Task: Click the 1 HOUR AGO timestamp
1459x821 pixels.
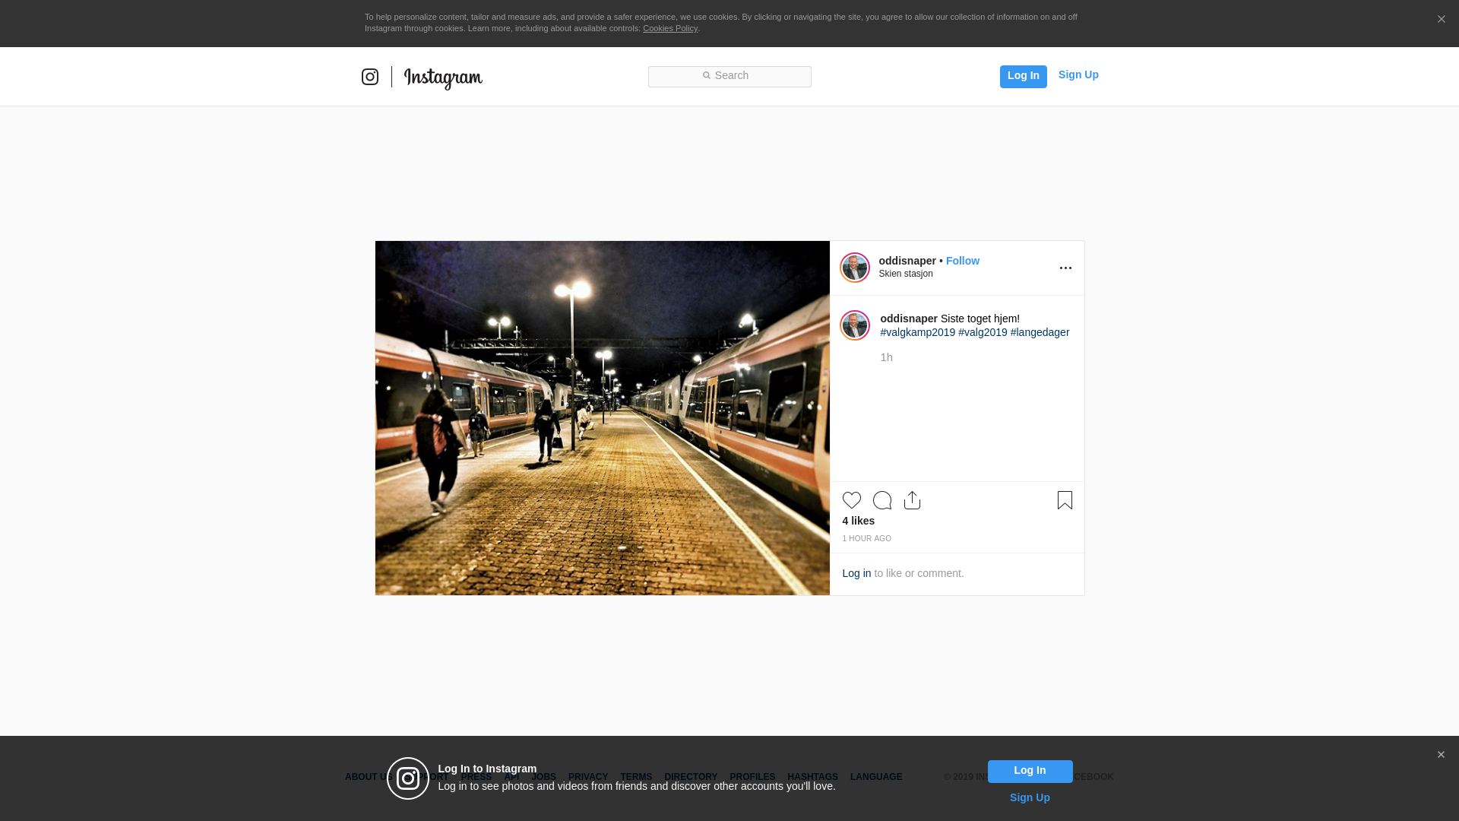Action: coord(867,538)
